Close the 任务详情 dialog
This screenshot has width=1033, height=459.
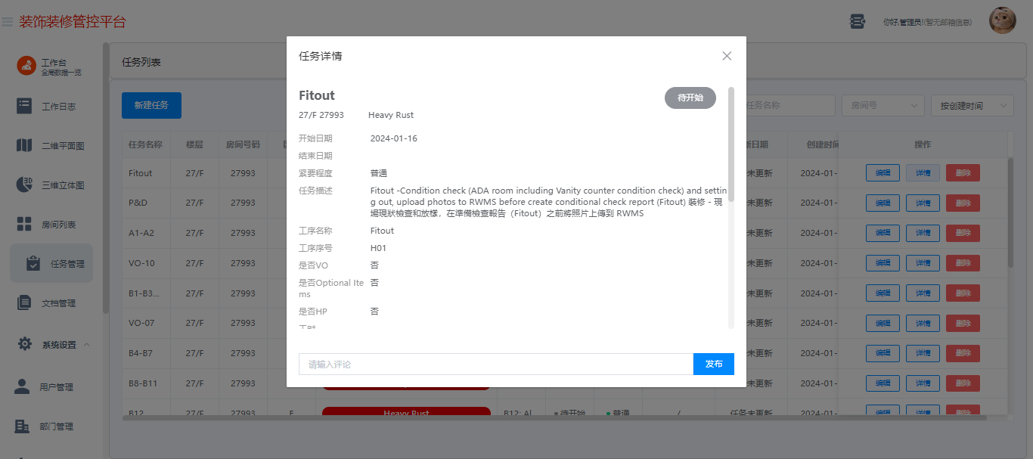tap(727, 56)
